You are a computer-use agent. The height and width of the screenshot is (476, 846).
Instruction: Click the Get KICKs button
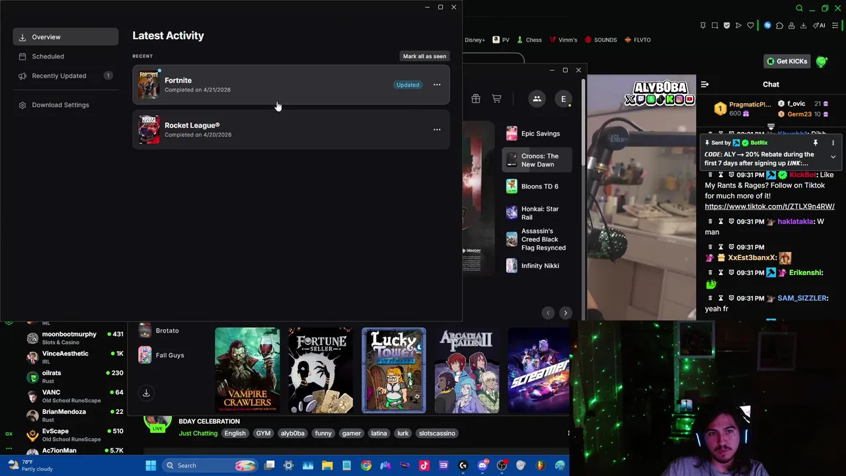click(x=787, y=61)
